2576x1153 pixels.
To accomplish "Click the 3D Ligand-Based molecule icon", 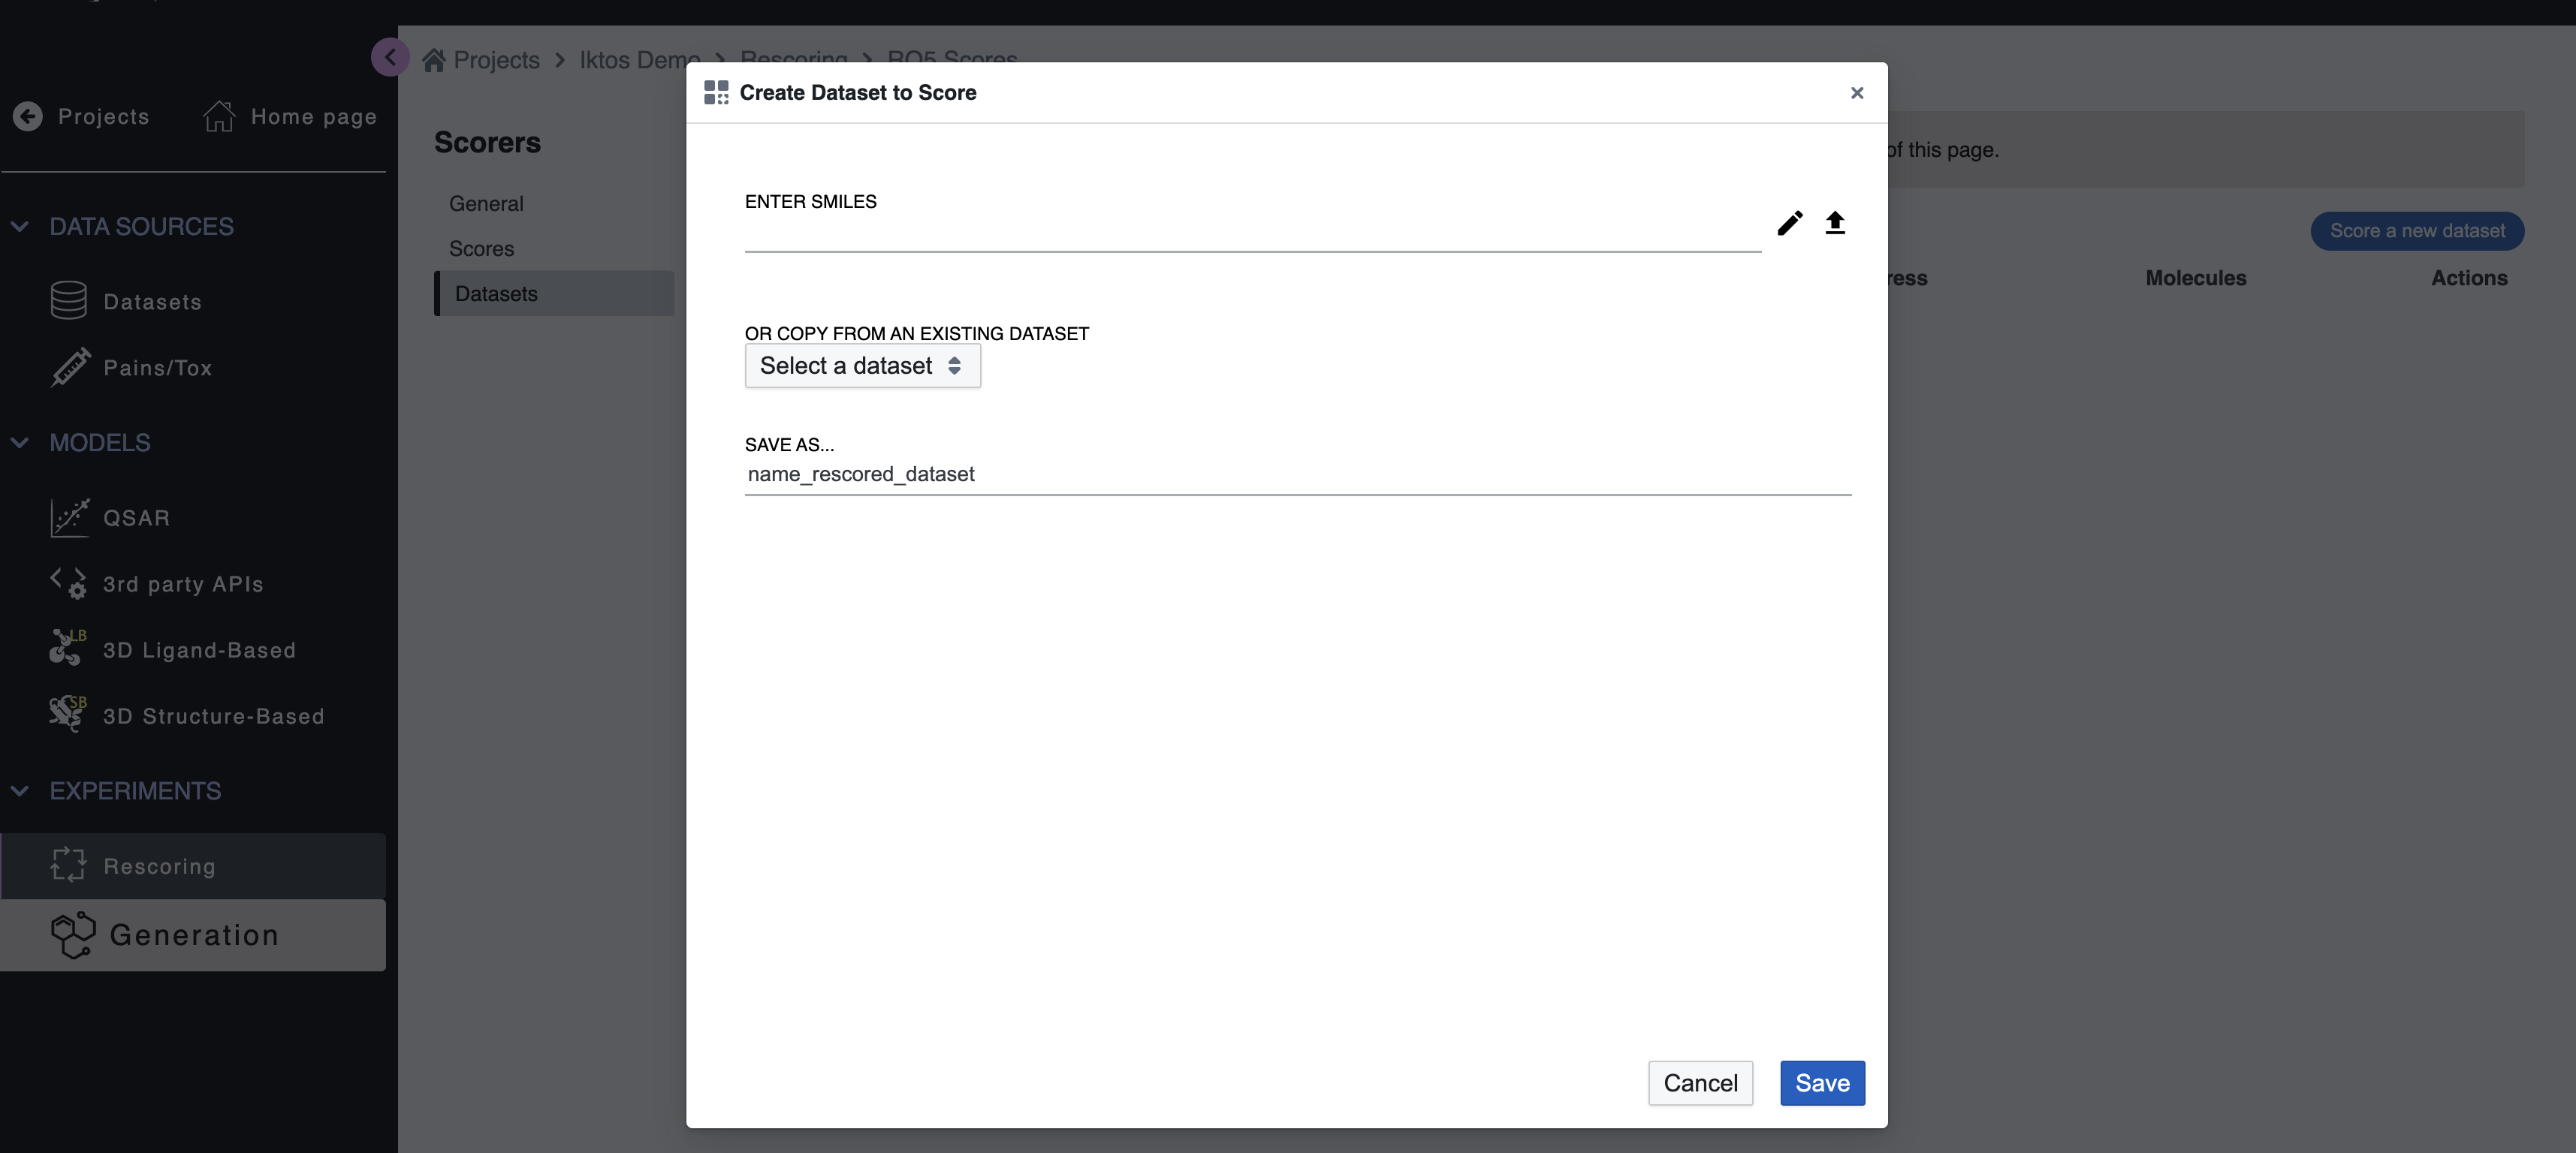I will point(67,649).
